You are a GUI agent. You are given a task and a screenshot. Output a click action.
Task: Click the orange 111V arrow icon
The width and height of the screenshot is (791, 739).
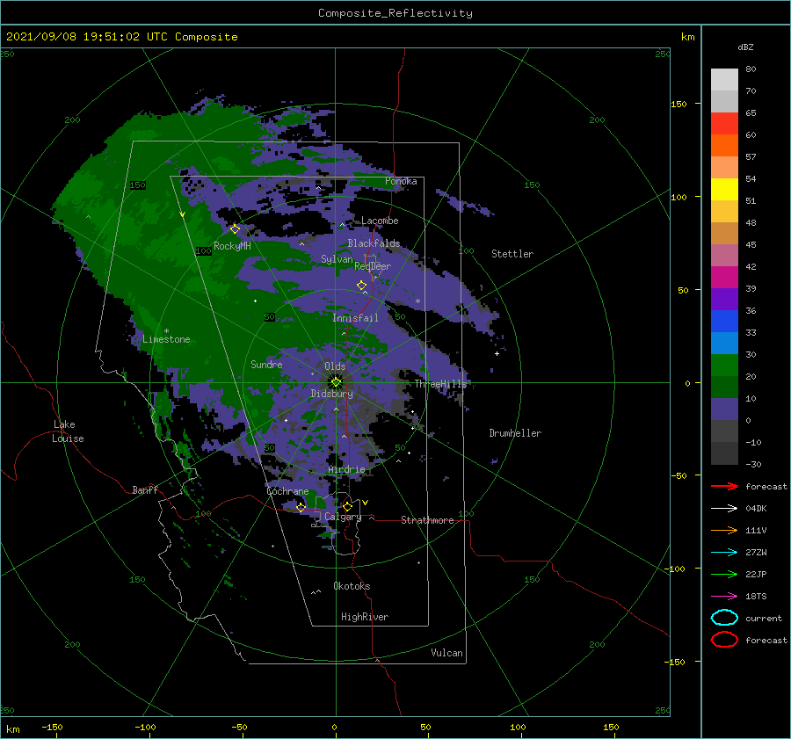coord(724,530)
